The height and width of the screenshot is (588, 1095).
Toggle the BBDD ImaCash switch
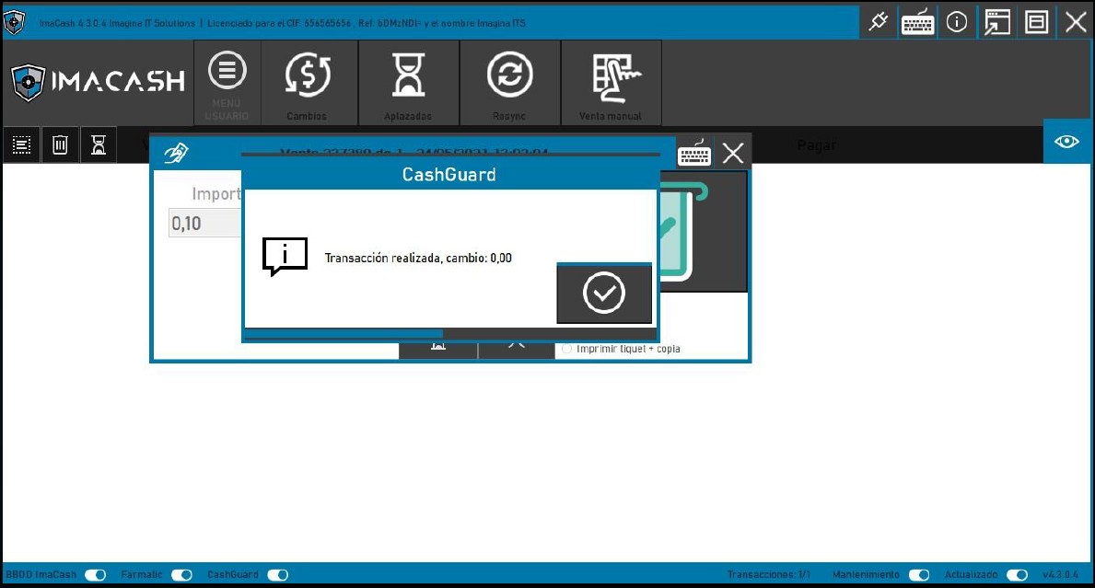[x=95, y=575]
